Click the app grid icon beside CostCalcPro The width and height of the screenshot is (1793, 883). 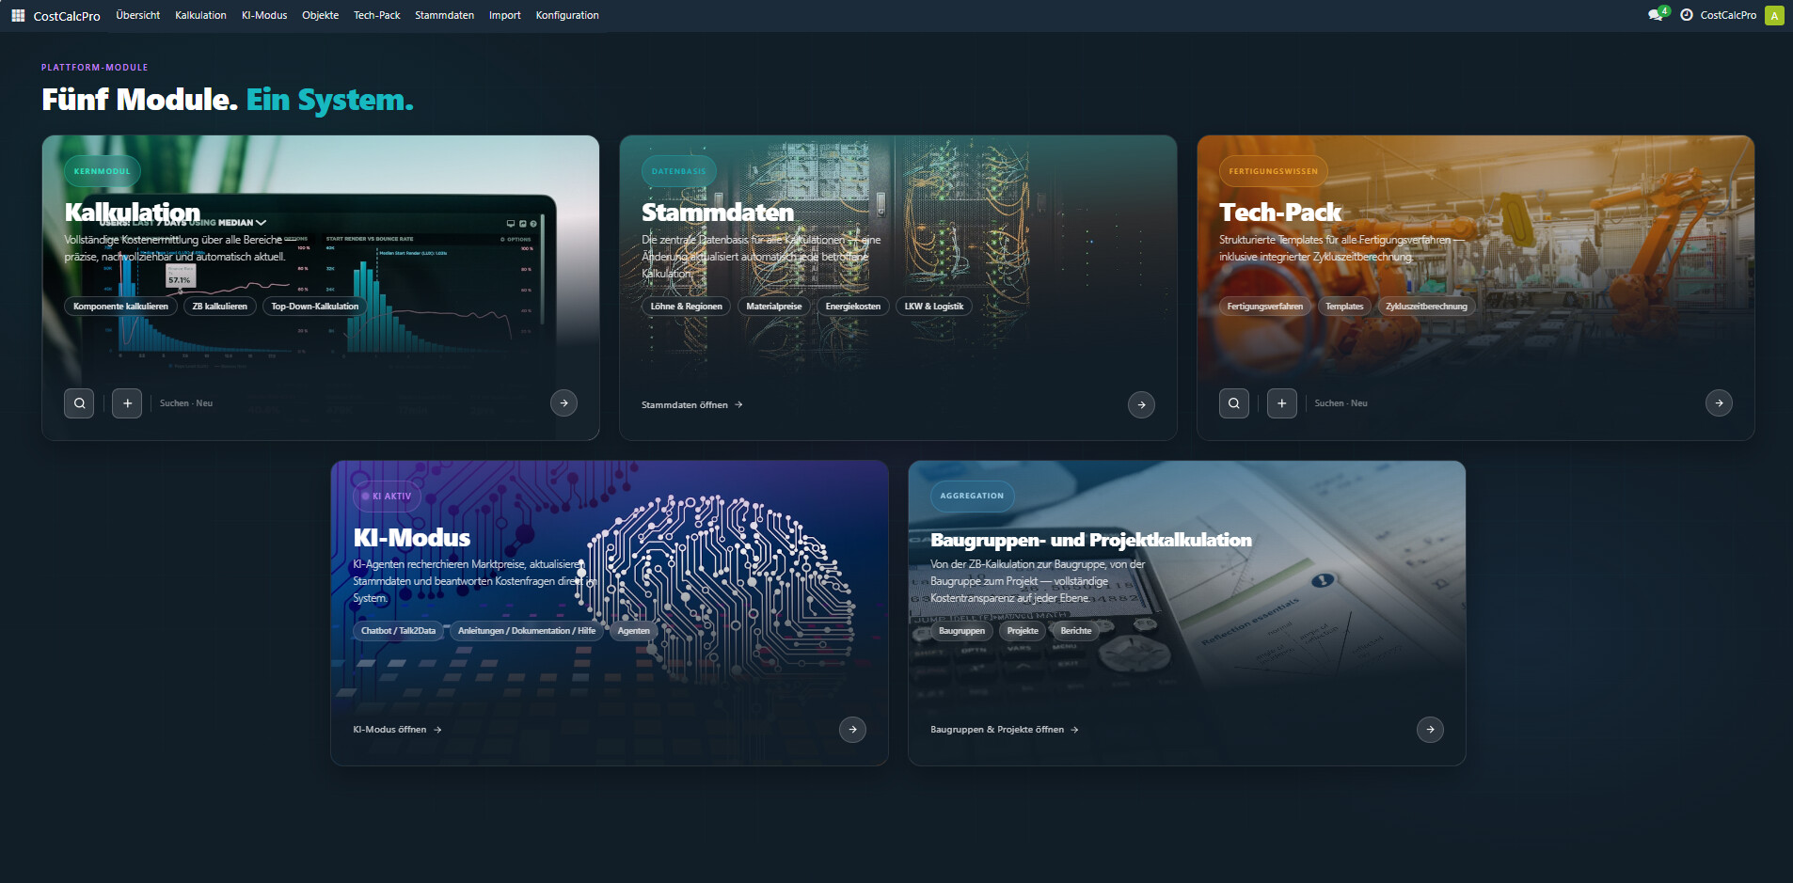tap(18, 15)
